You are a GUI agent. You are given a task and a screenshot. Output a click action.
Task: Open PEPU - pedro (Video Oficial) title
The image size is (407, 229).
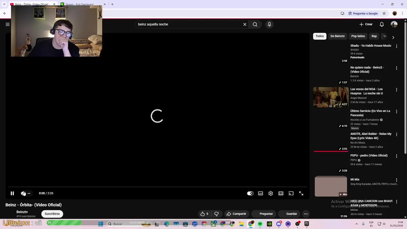(369, 156)
